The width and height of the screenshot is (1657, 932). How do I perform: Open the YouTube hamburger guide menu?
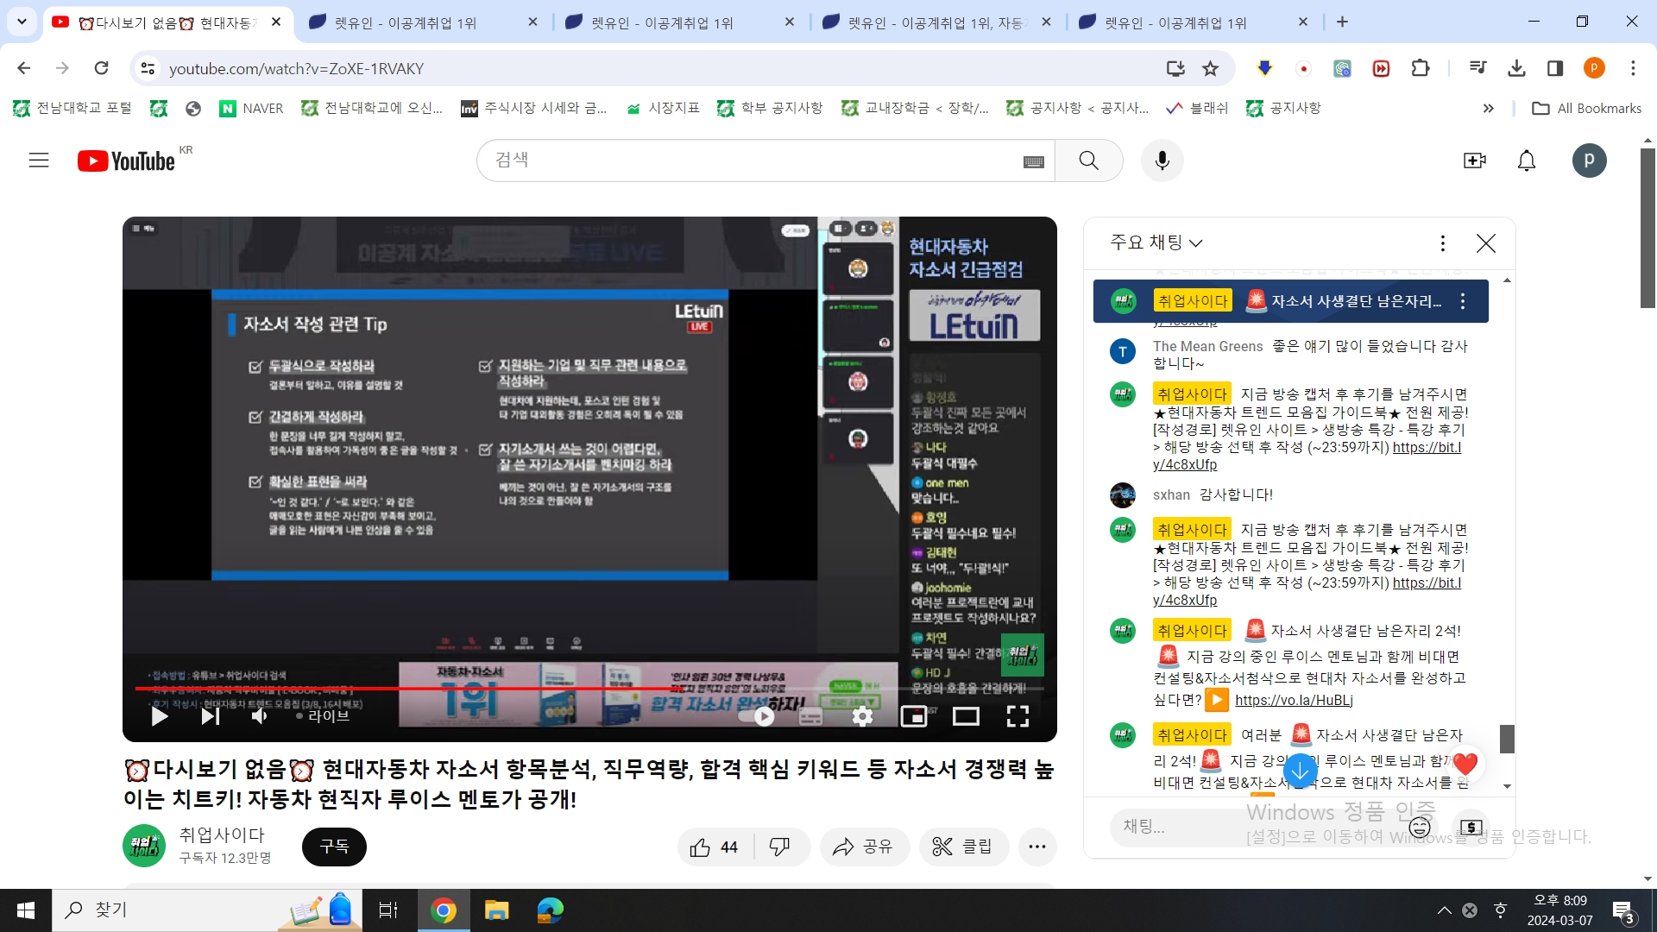click(x=39, y=161)
